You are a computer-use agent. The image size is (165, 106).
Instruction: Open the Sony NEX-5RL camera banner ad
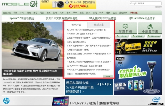pyautogui.click(x=68, y=4)
